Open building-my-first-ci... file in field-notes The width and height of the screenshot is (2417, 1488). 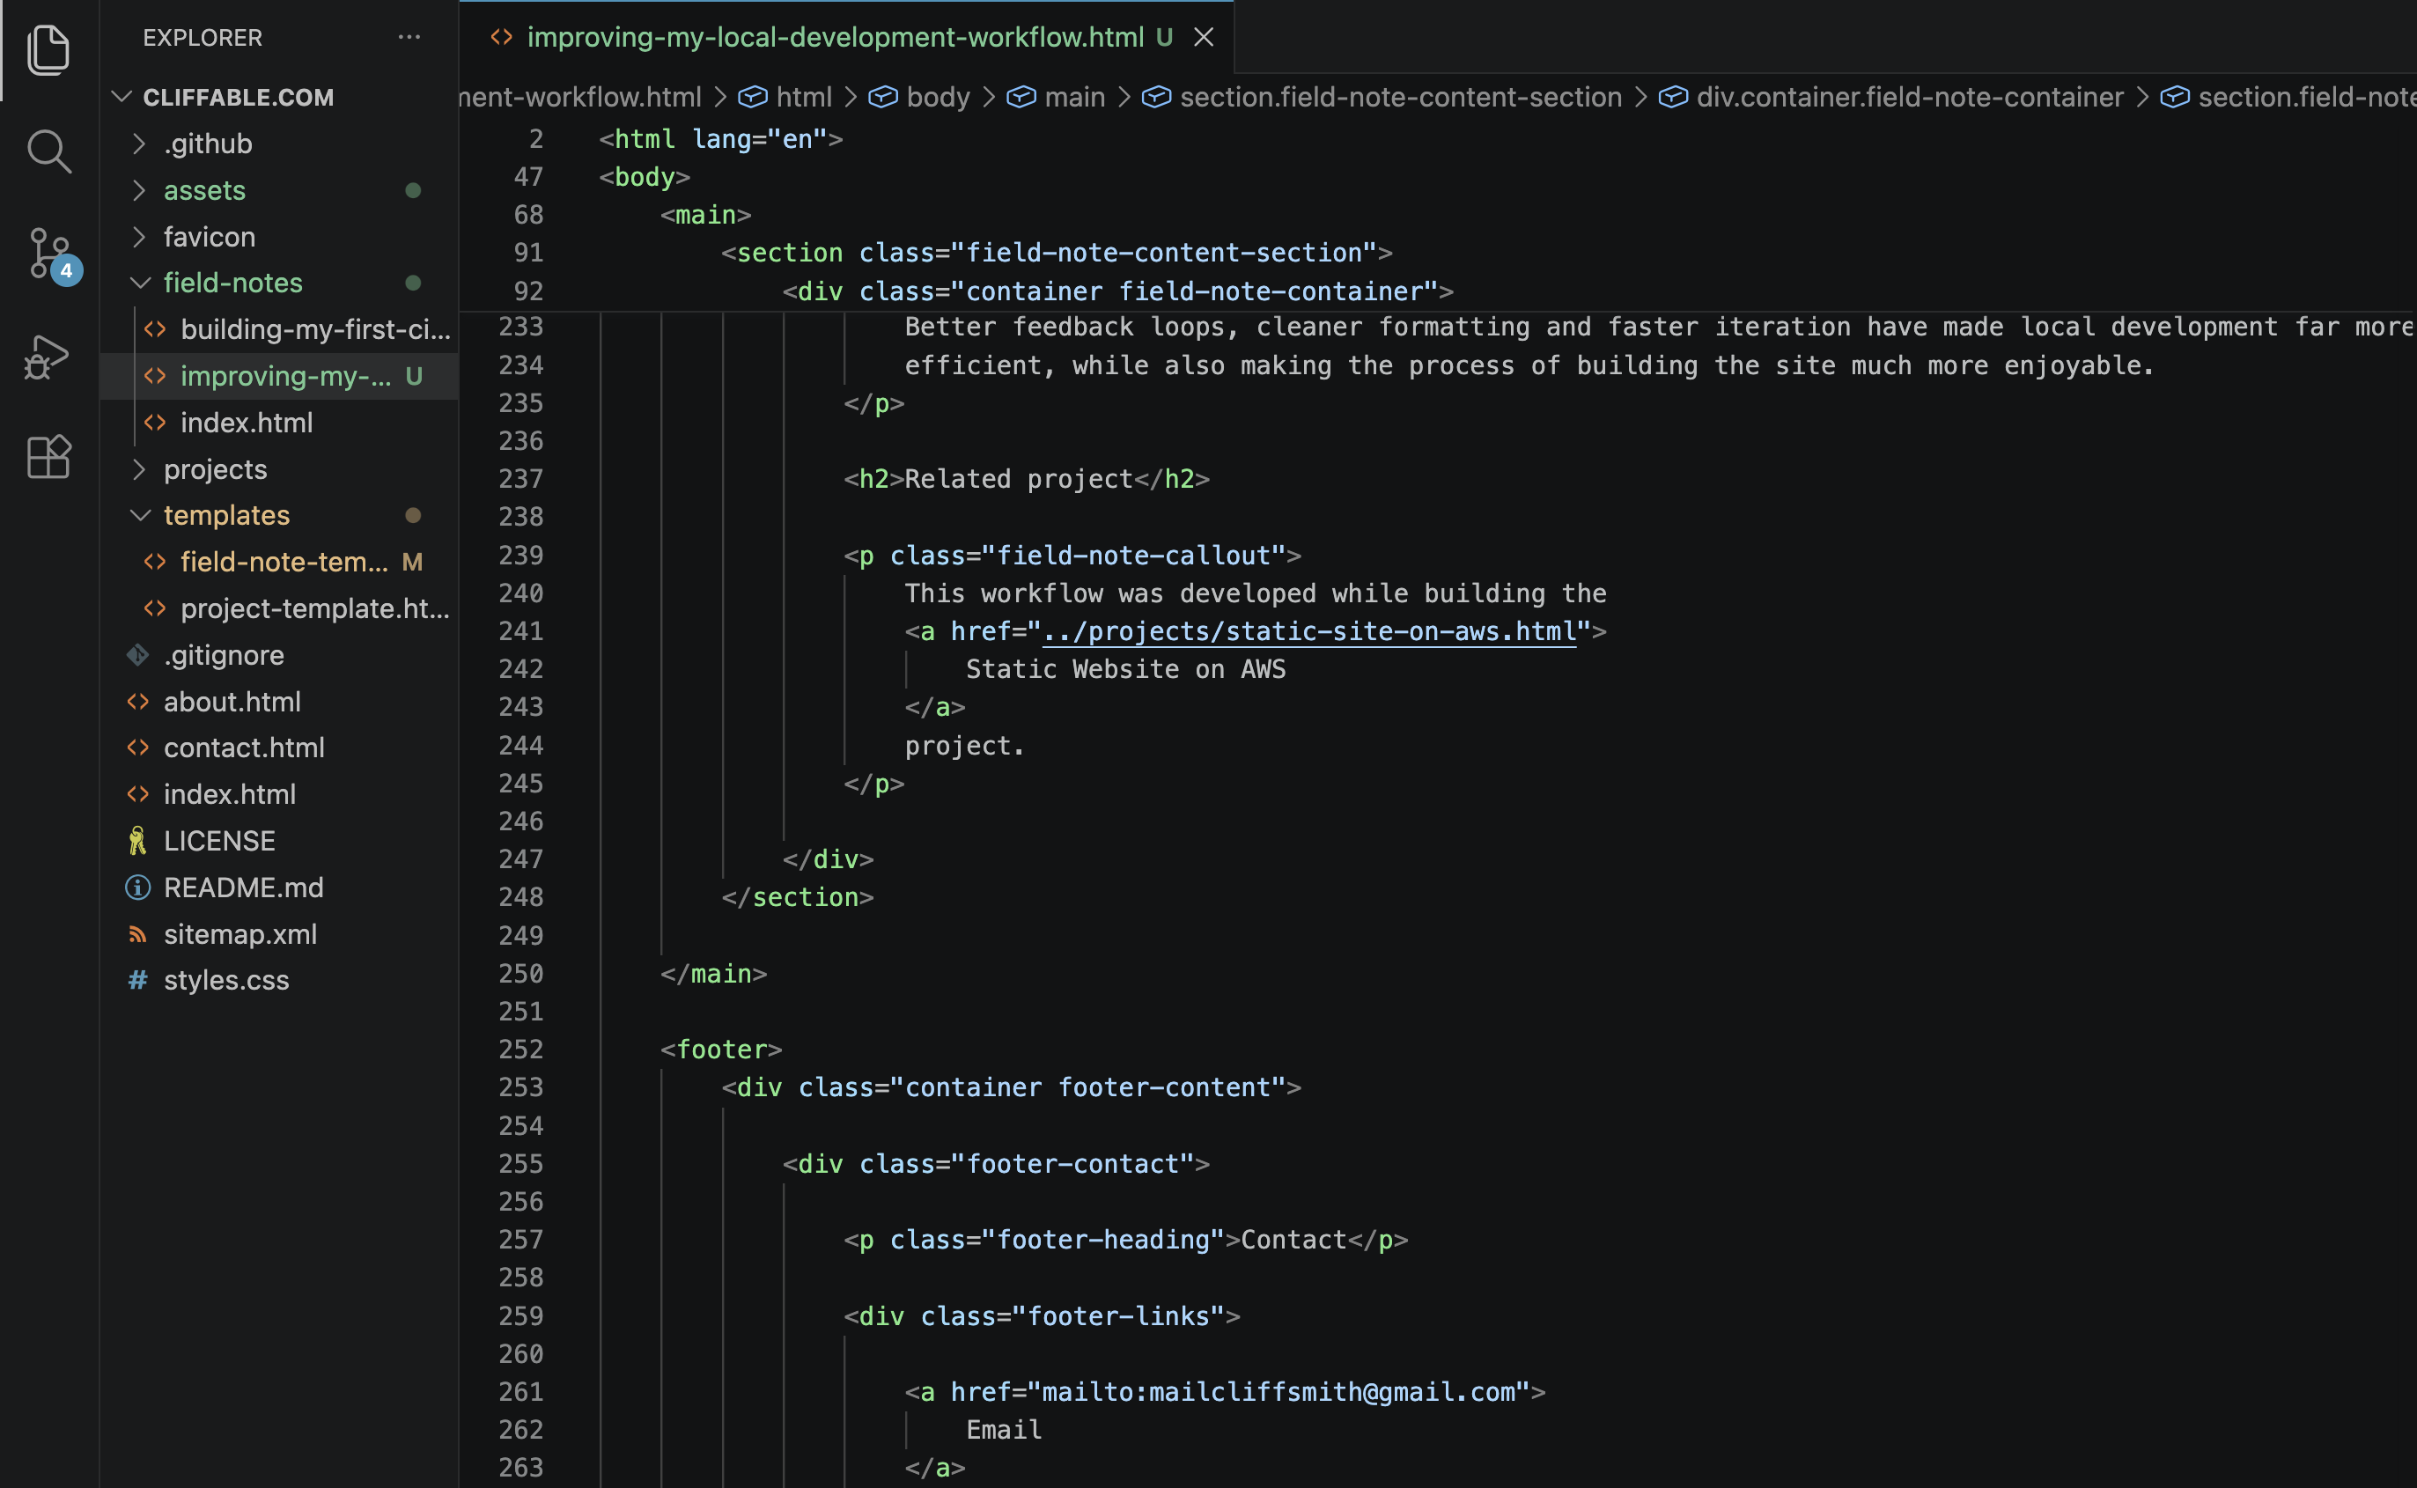click(x=279, y=329)
